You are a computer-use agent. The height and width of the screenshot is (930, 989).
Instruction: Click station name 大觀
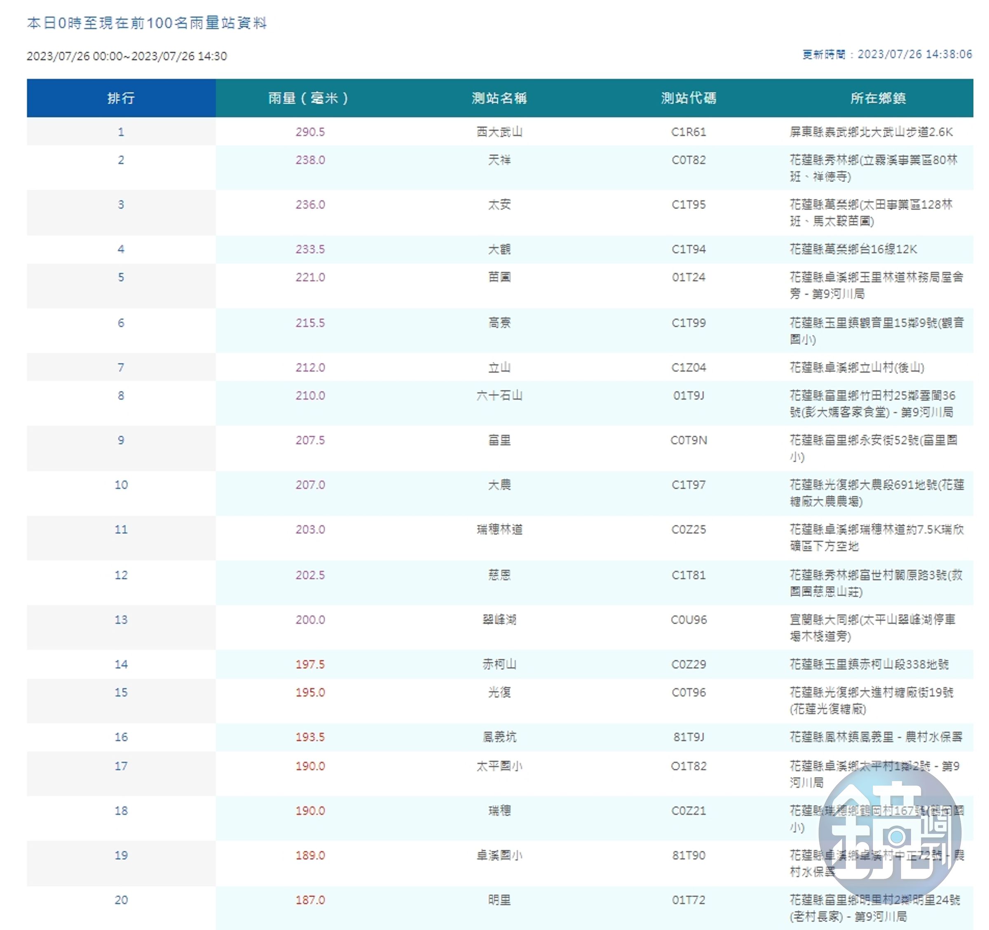pos(499,249)
